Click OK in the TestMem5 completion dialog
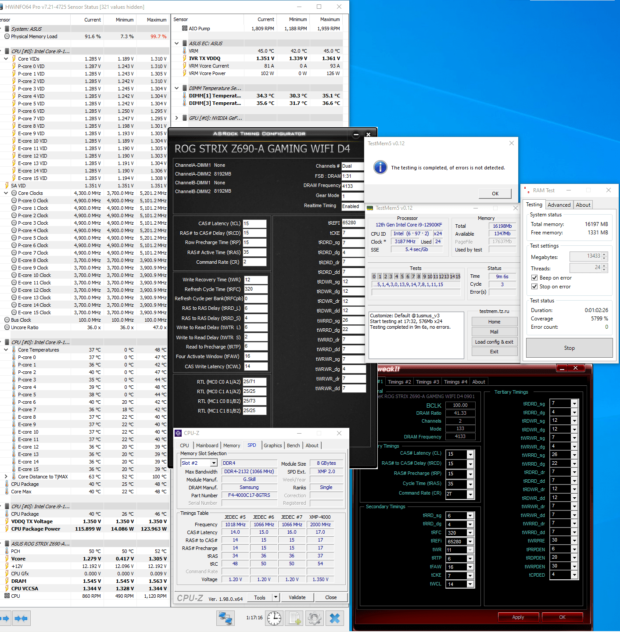 [495, 194]
